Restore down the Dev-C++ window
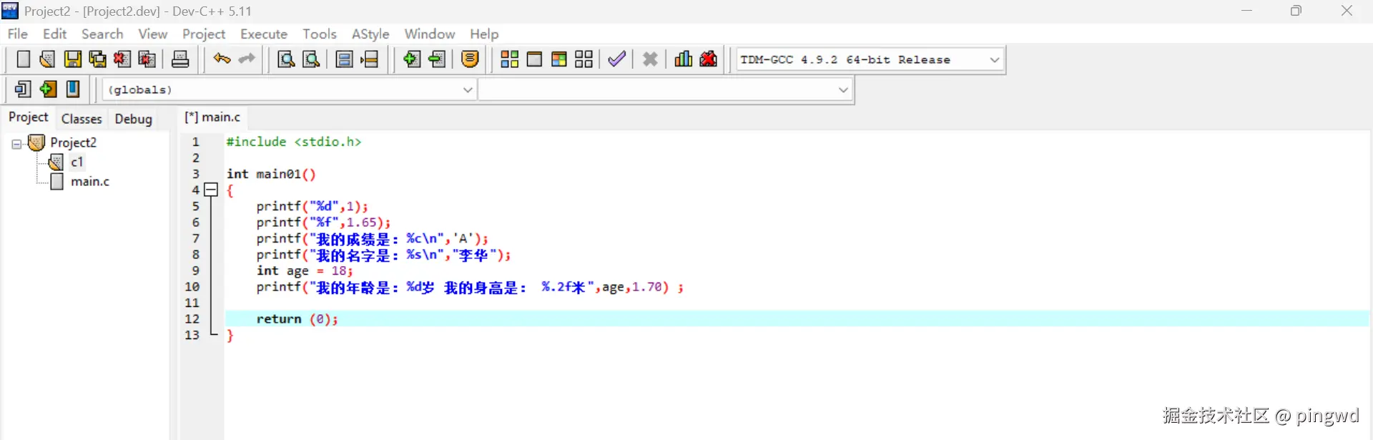Viewport: 1373px width, 440px height. click(x=1296, y=11)
